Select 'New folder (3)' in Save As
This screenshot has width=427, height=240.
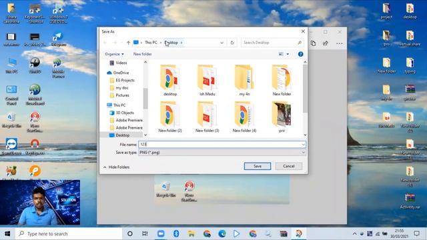[x=207, y=117]
